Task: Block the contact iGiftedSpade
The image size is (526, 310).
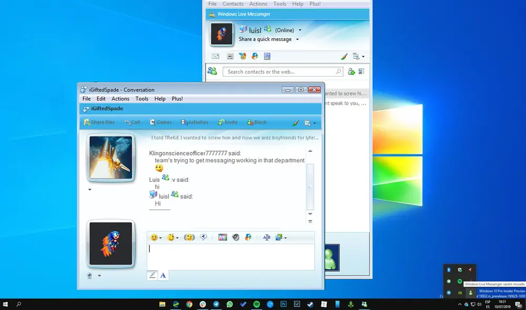Action: click(257, 122)
